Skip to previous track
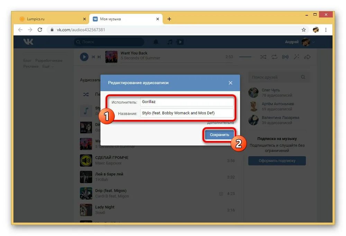 point(93,57)
